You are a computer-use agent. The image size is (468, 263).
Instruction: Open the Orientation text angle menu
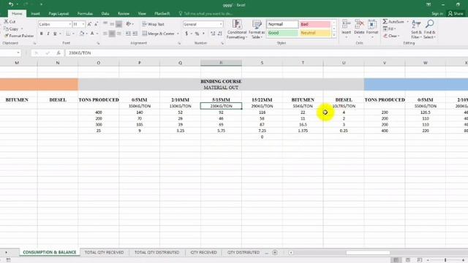[x=129, y=24]
